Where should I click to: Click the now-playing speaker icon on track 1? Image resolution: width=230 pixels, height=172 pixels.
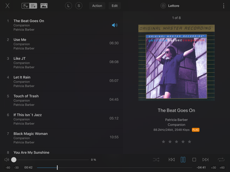pyautogui.click(x=115, y=25)
